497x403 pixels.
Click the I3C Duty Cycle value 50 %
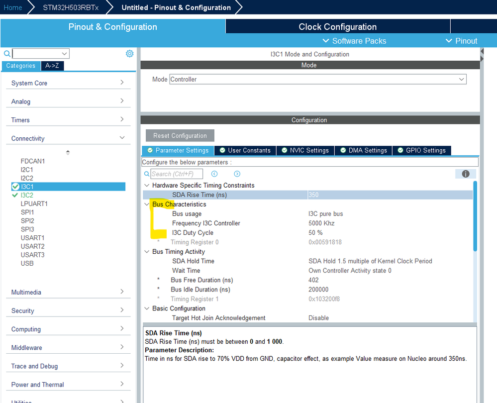pyautogui.click(x=315, y=233)
